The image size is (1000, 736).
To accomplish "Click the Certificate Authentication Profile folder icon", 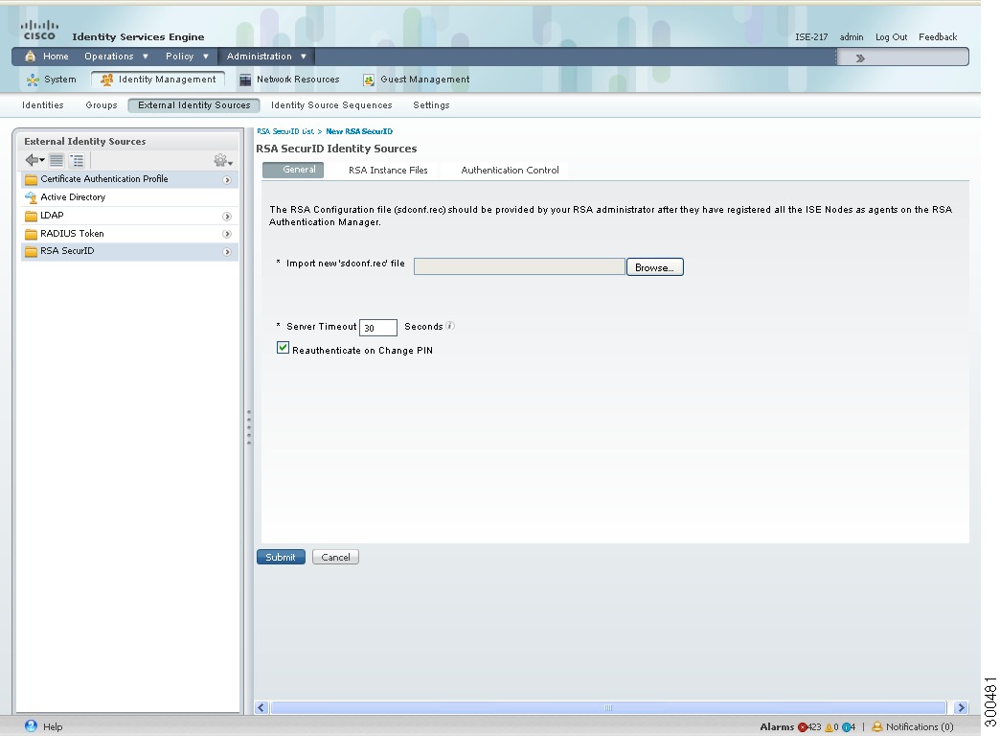I will [x=32, y=179].
